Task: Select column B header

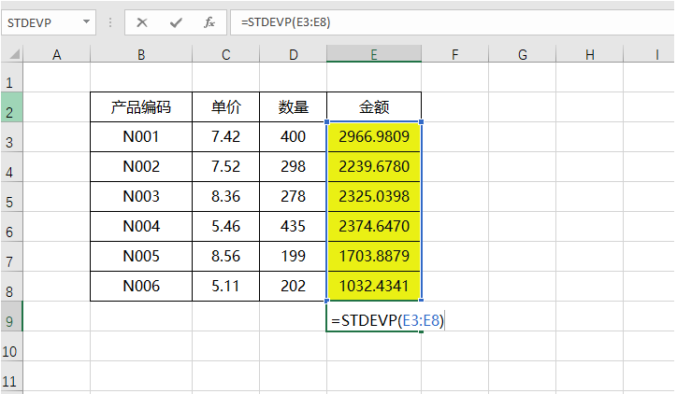Action: pos(141,55)
